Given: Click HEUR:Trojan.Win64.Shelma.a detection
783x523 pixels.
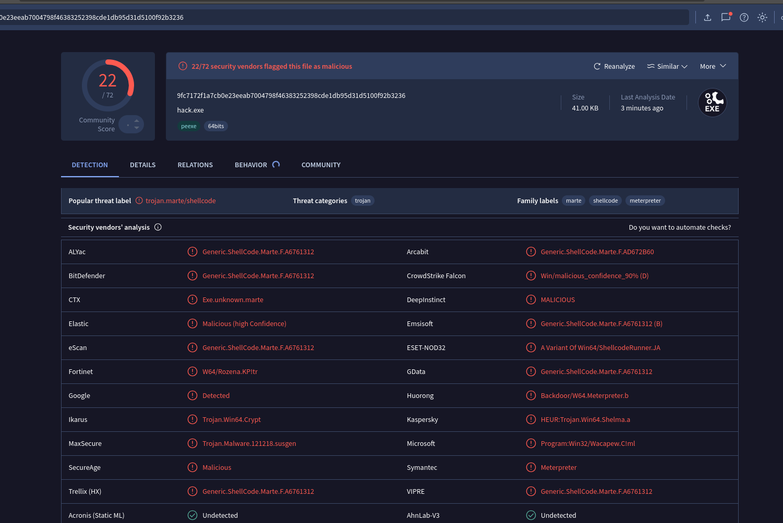Looking at the screenshot, I should click(x=585, y=419).
